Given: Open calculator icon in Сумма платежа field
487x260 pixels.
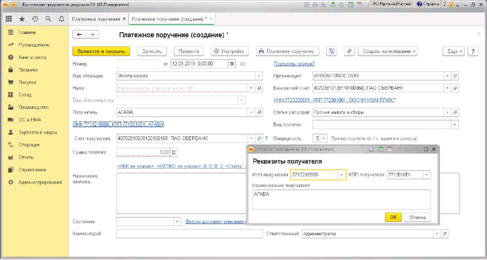Looking at the screenshot, I should (x=174, y=153).
